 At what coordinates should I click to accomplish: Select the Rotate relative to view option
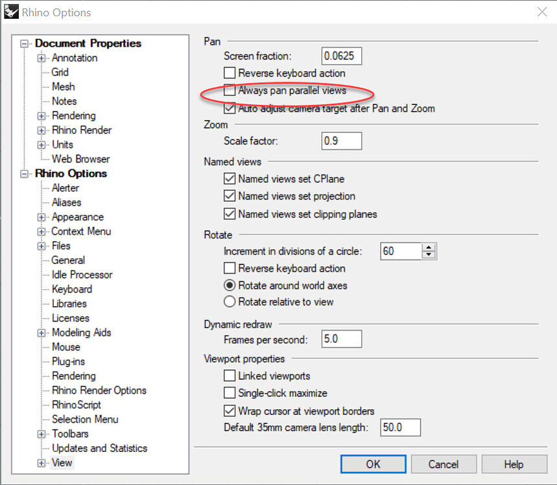point(230,301)
